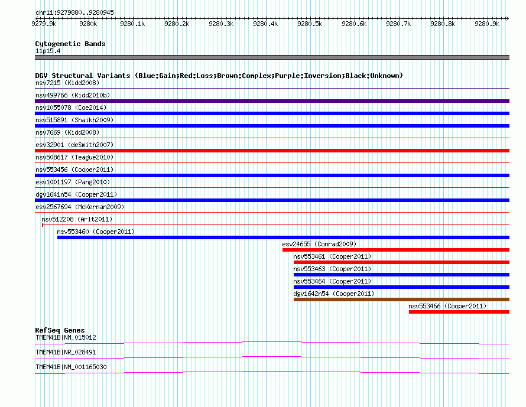Viewport: 526px width, 407px height.
Task: Select the TMEM41B|NR_028491 gene label
Action: [66, 352]
